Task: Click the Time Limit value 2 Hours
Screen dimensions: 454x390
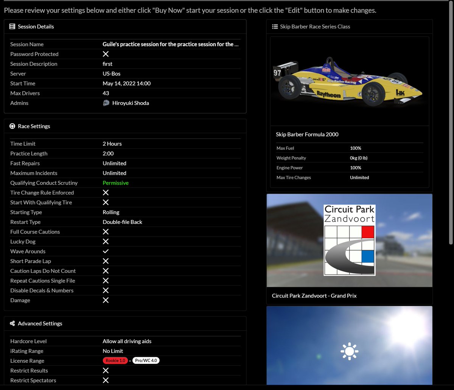Action: tap(112, 144)
